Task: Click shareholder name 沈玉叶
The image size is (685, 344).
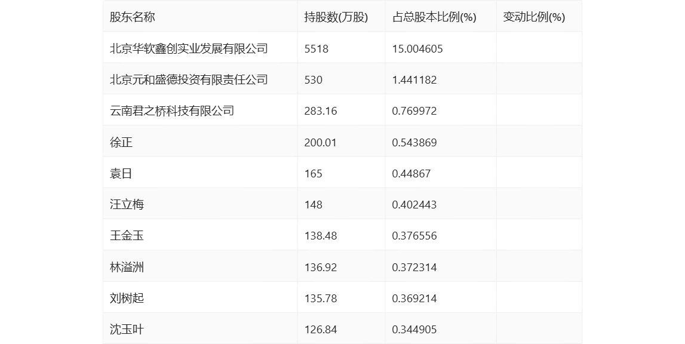Action: (127, 329)
